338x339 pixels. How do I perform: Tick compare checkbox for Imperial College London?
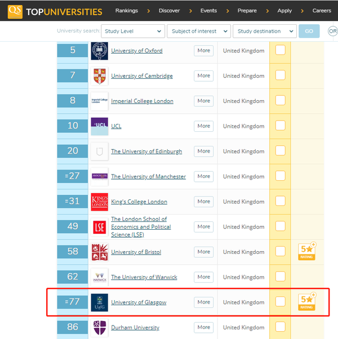tap(281, 100)
